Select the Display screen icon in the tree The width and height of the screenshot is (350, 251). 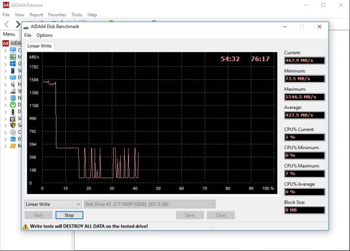[13, 77]
